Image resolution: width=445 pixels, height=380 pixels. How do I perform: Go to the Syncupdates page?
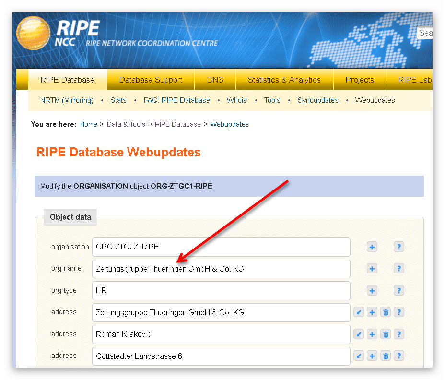tap(318, 100)
